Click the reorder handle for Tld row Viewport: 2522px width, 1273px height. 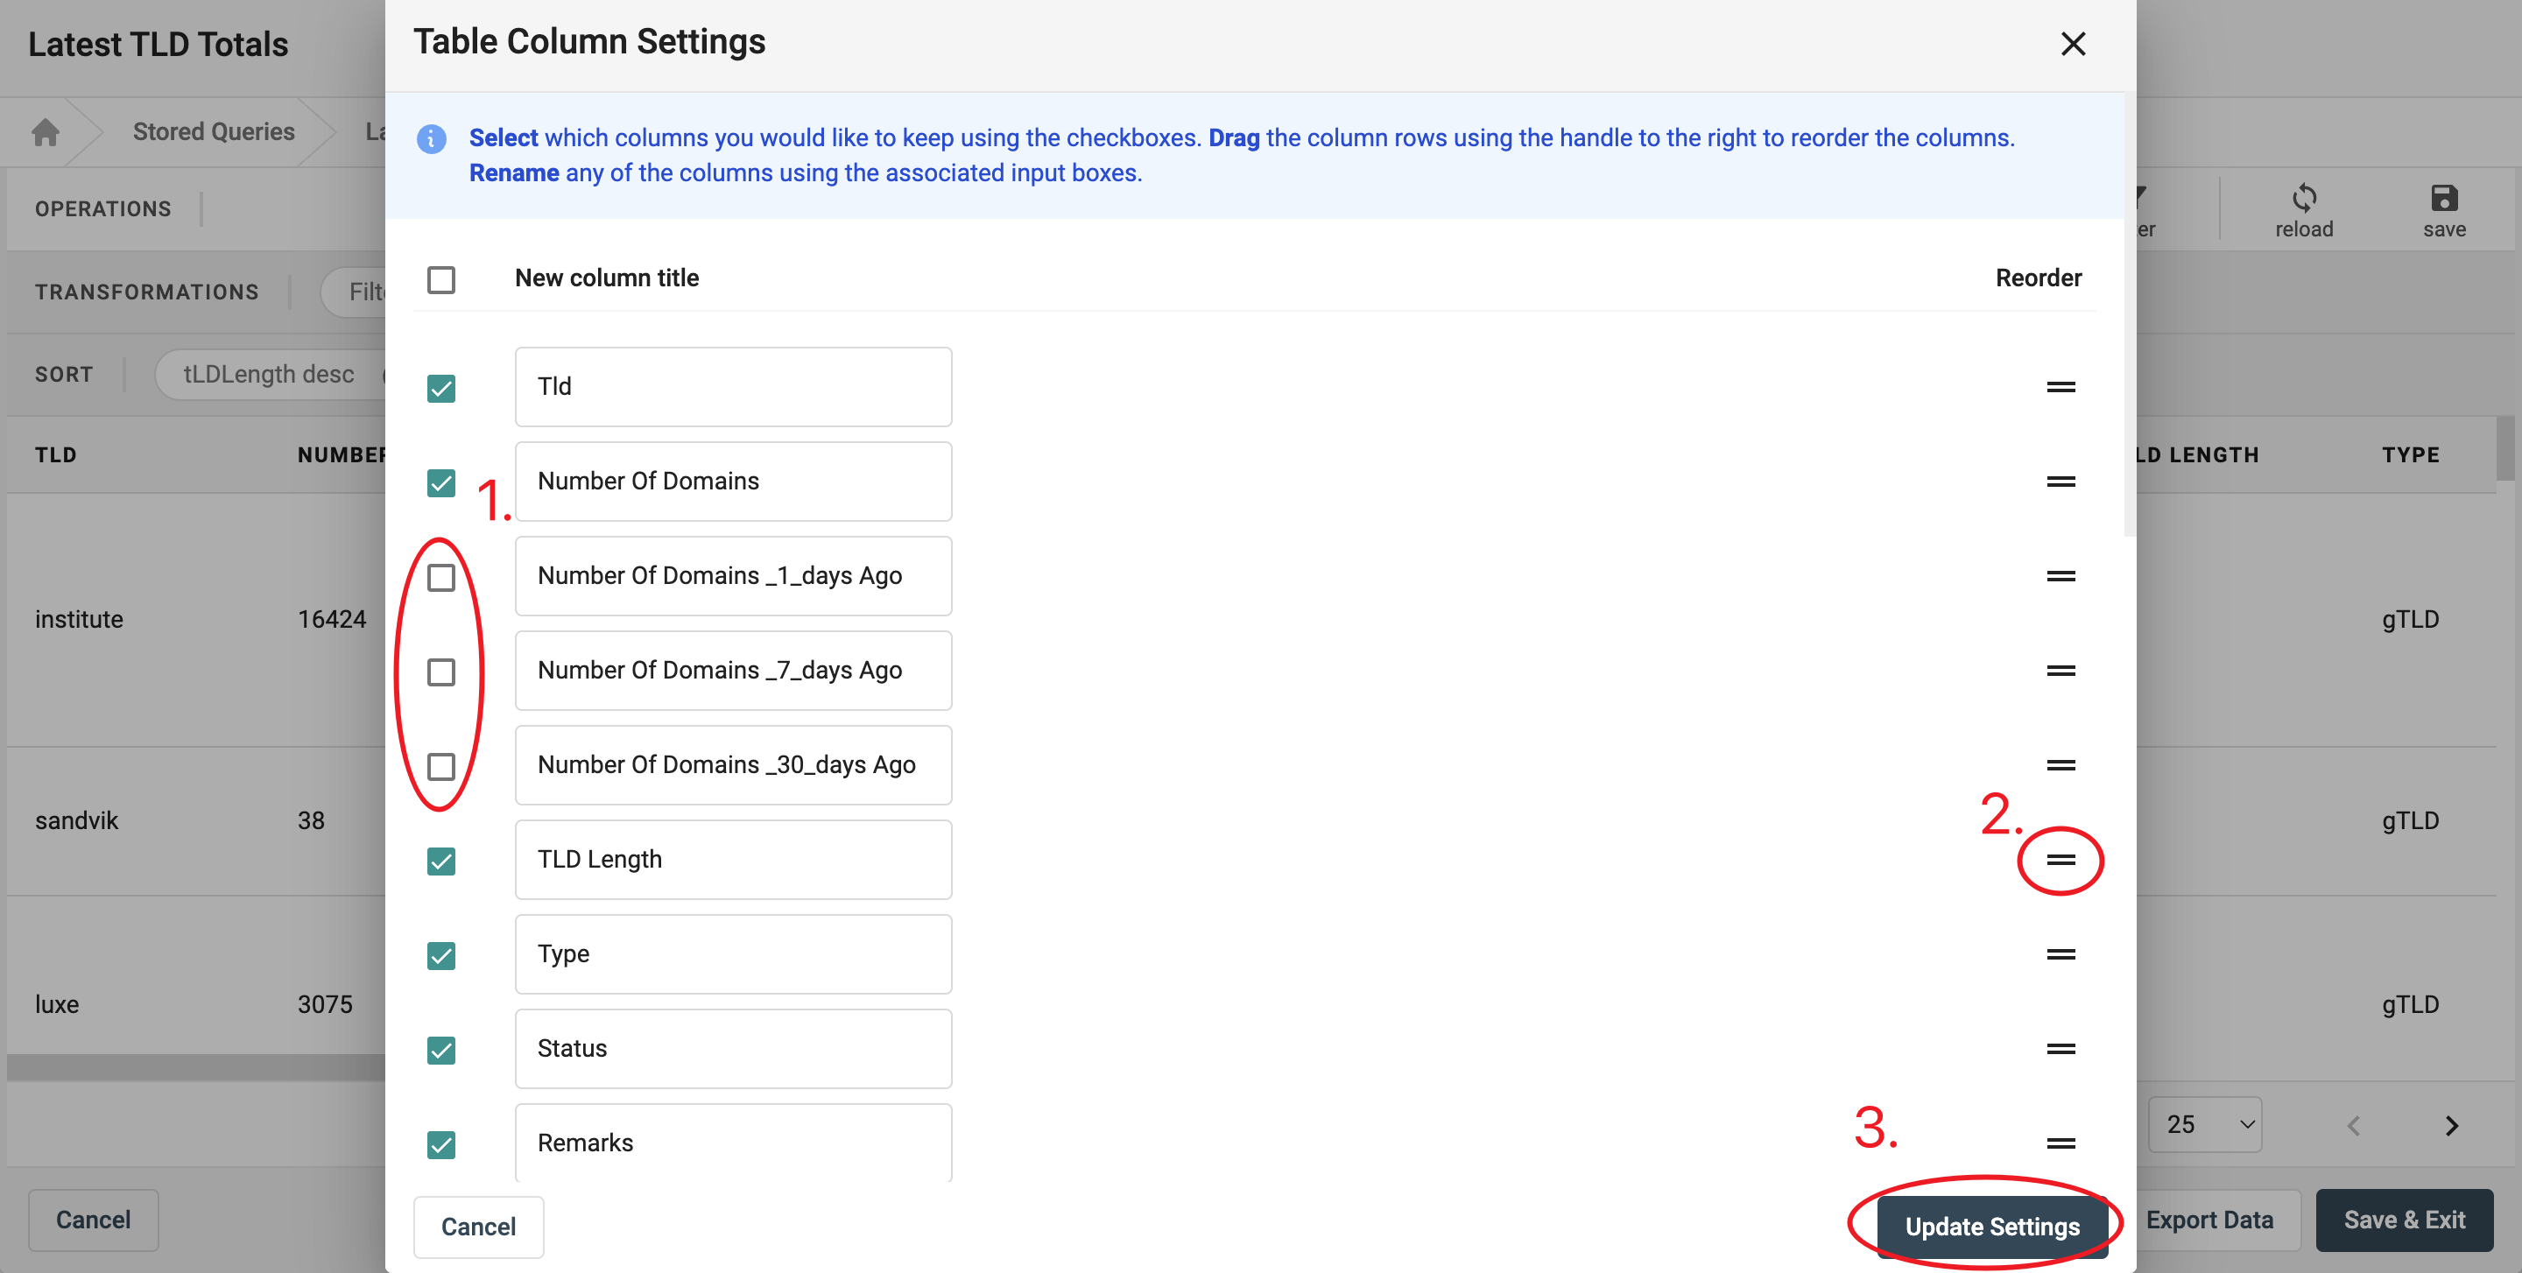point(2060,388)
